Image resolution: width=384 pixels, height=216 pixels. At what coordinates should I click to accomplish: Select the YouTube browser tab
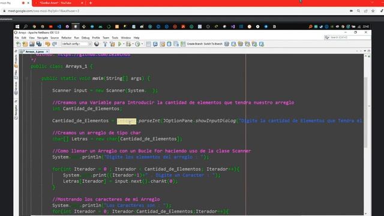[x=58, y=3]
